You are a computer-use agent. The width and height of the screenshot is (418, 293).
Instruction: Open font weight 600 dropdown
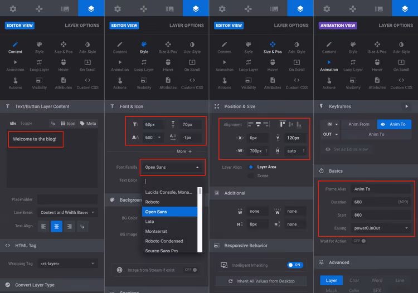click(153, 138)
